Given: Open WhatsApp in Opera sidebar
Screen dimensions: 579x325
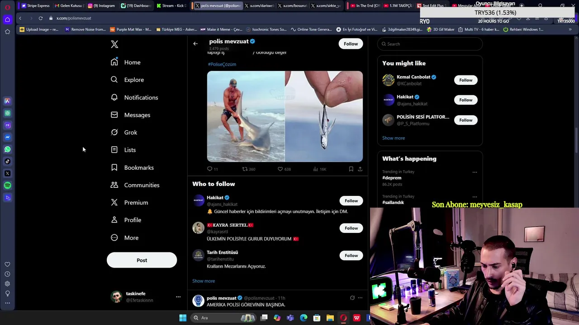Looking at the screenshot, I should pos(7,149).
